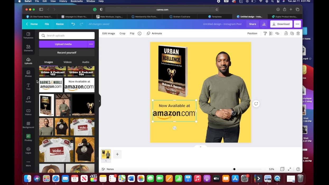Screen dimensions: 329x185
Task: Click the Redo arrow
Action: (x=81, y=24)
